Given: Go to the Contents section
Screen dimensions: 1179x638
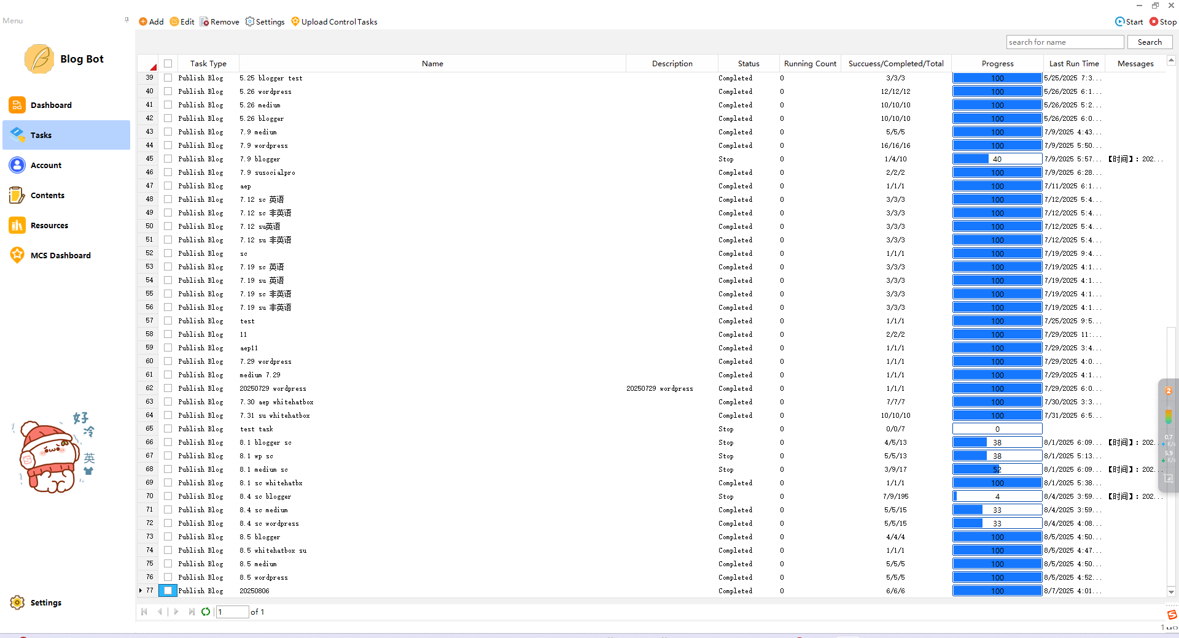Looking at the screenshot, I should point(47,195).
